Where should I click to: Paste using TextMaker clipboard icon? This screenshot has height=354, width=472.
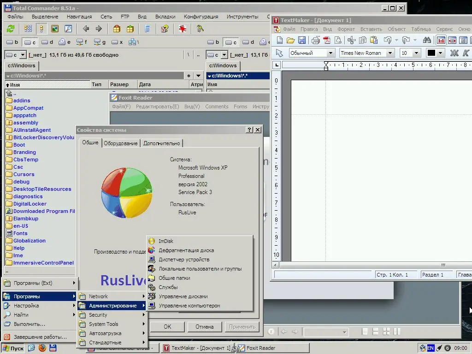click(373, 40)
